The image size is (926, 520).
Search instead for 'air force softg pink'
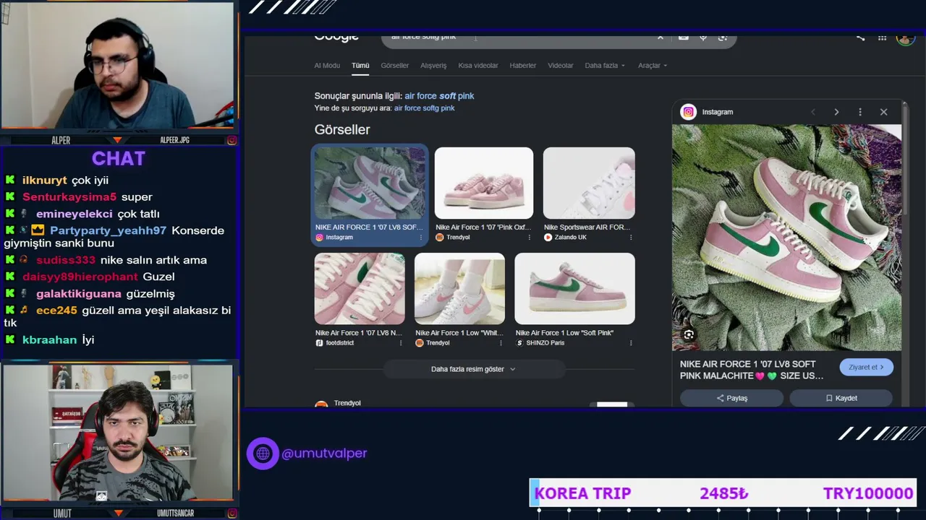425,108
